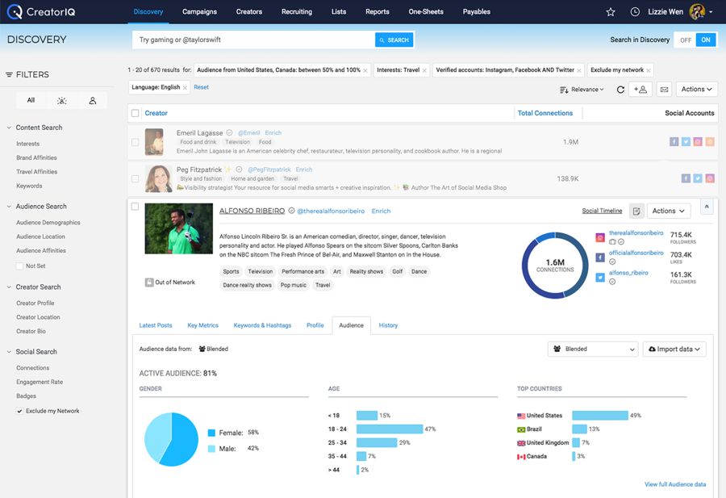The height and width of the screenshot is (498, 726).
Task: Click View full Audience data link
Action: click(x=675, y=484)
